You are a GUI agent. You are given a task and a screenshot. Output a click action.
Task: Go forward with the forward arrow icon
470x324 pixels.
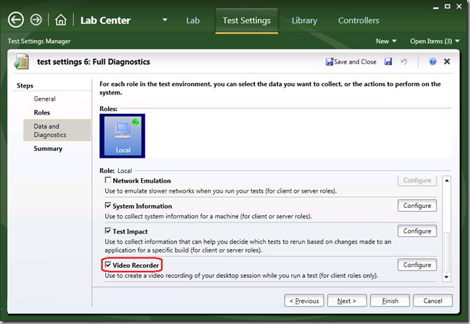(36, 20)
